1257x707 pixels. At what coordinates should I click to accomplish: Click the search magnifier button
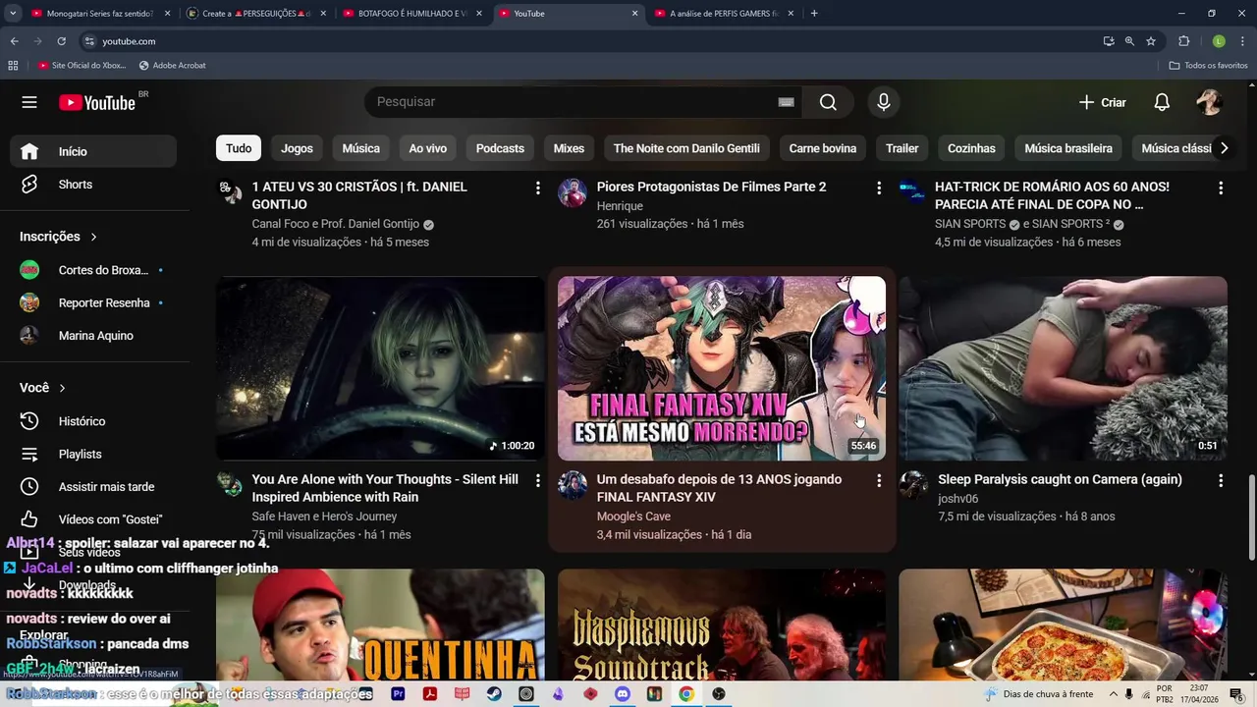pyautogui.click(x=828, y=102)
